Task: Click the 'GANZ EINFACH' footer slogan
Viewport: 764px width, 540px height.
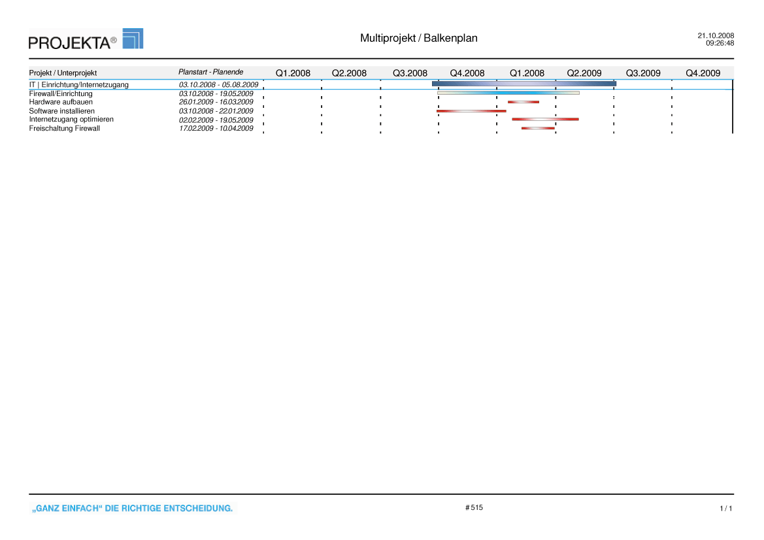Action: click(x=132, y=508)
